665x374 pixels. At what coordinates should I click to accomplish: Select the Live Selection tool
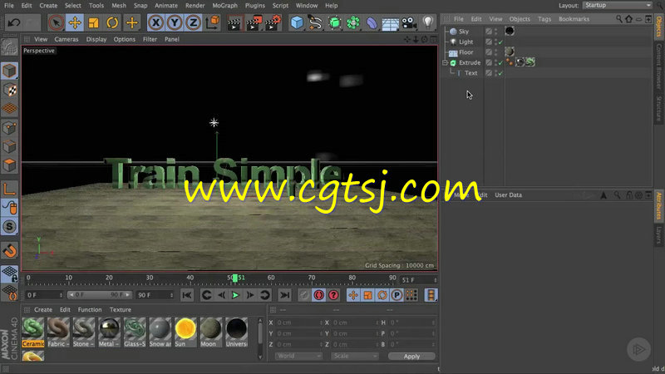pos(56,22)
